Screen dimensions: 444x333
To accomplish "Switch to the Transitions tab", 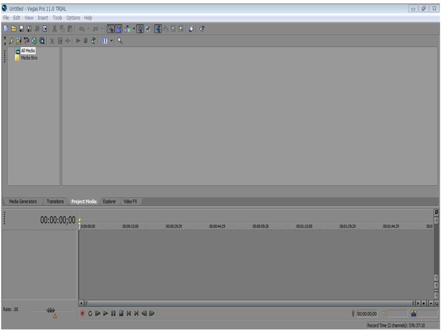I will [x=55, y=202].
